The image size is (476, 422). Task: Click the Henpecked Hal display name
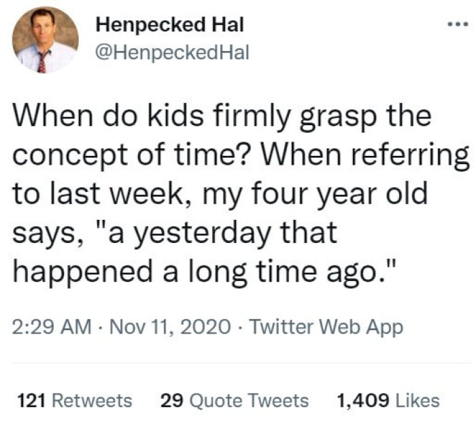[x=170, y=25]
